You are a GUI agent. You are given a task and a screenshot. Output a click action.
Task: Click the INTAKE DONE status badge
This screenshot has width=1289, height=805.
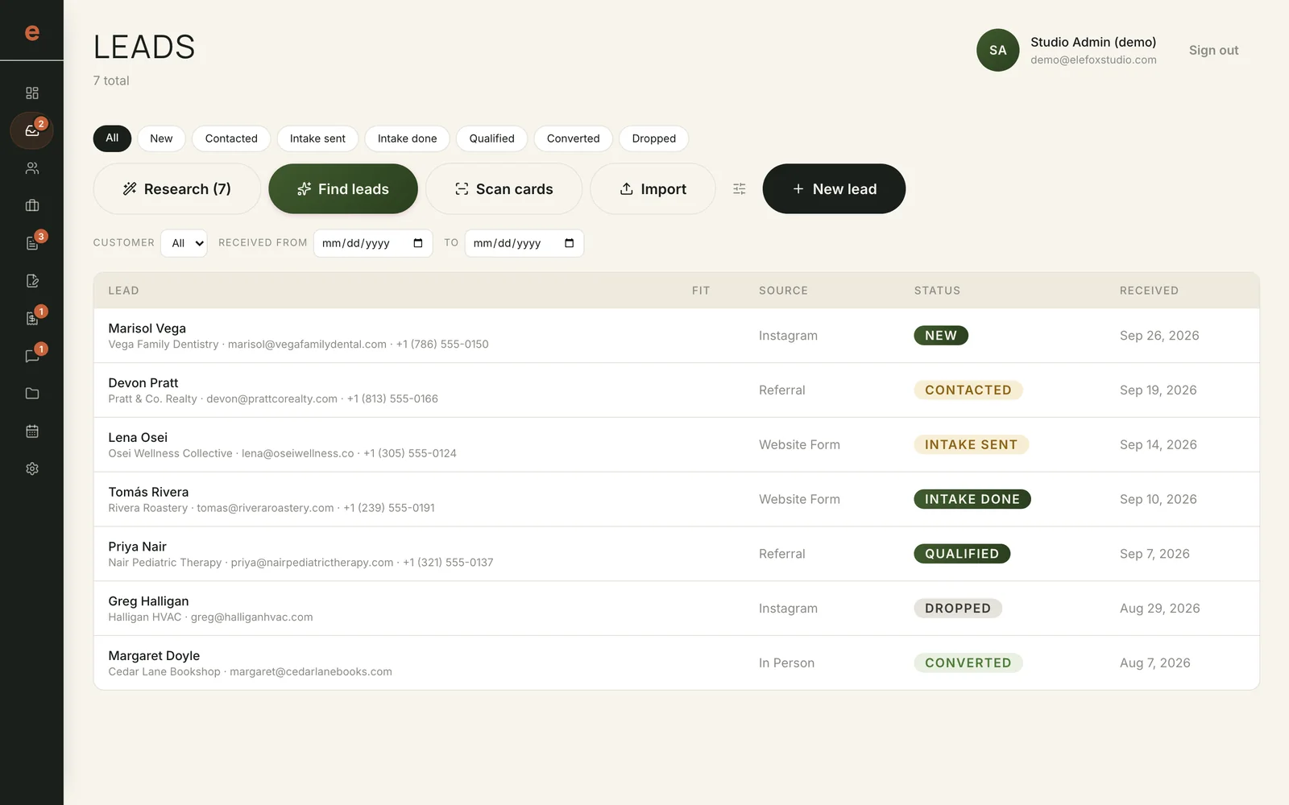pyautogui.click(x=972, y=500)
